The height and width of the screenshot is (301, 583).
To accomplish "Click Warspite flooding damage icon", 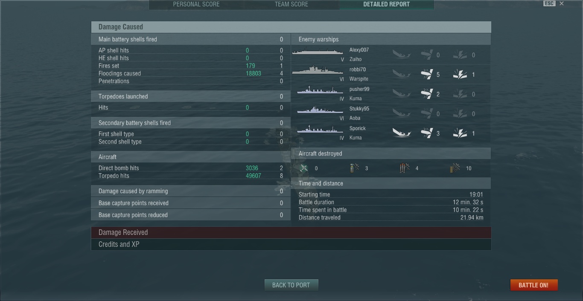I will (x=460, y=75).
